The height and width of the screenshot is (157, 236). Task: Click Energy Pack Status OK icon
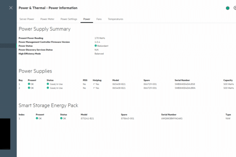point(61,118)
